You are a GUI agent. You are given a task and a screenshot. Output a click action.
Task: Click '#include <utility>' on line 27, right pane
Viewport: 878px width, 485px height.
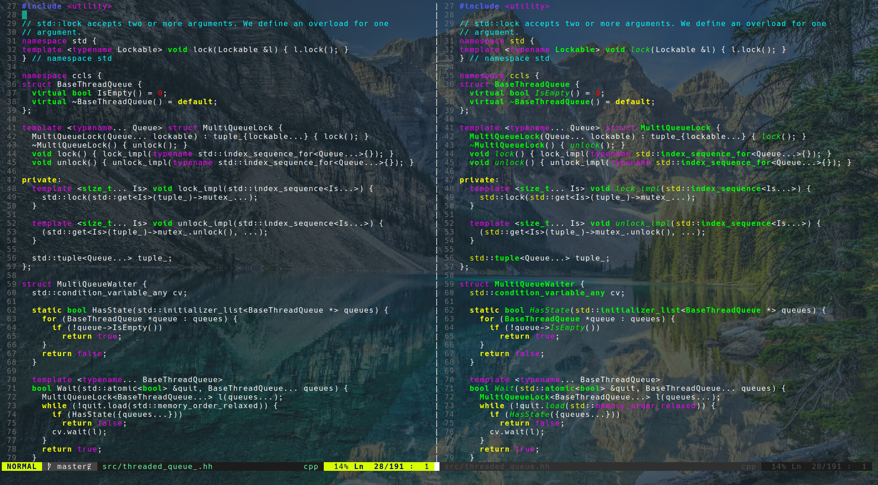click(504, 6)
